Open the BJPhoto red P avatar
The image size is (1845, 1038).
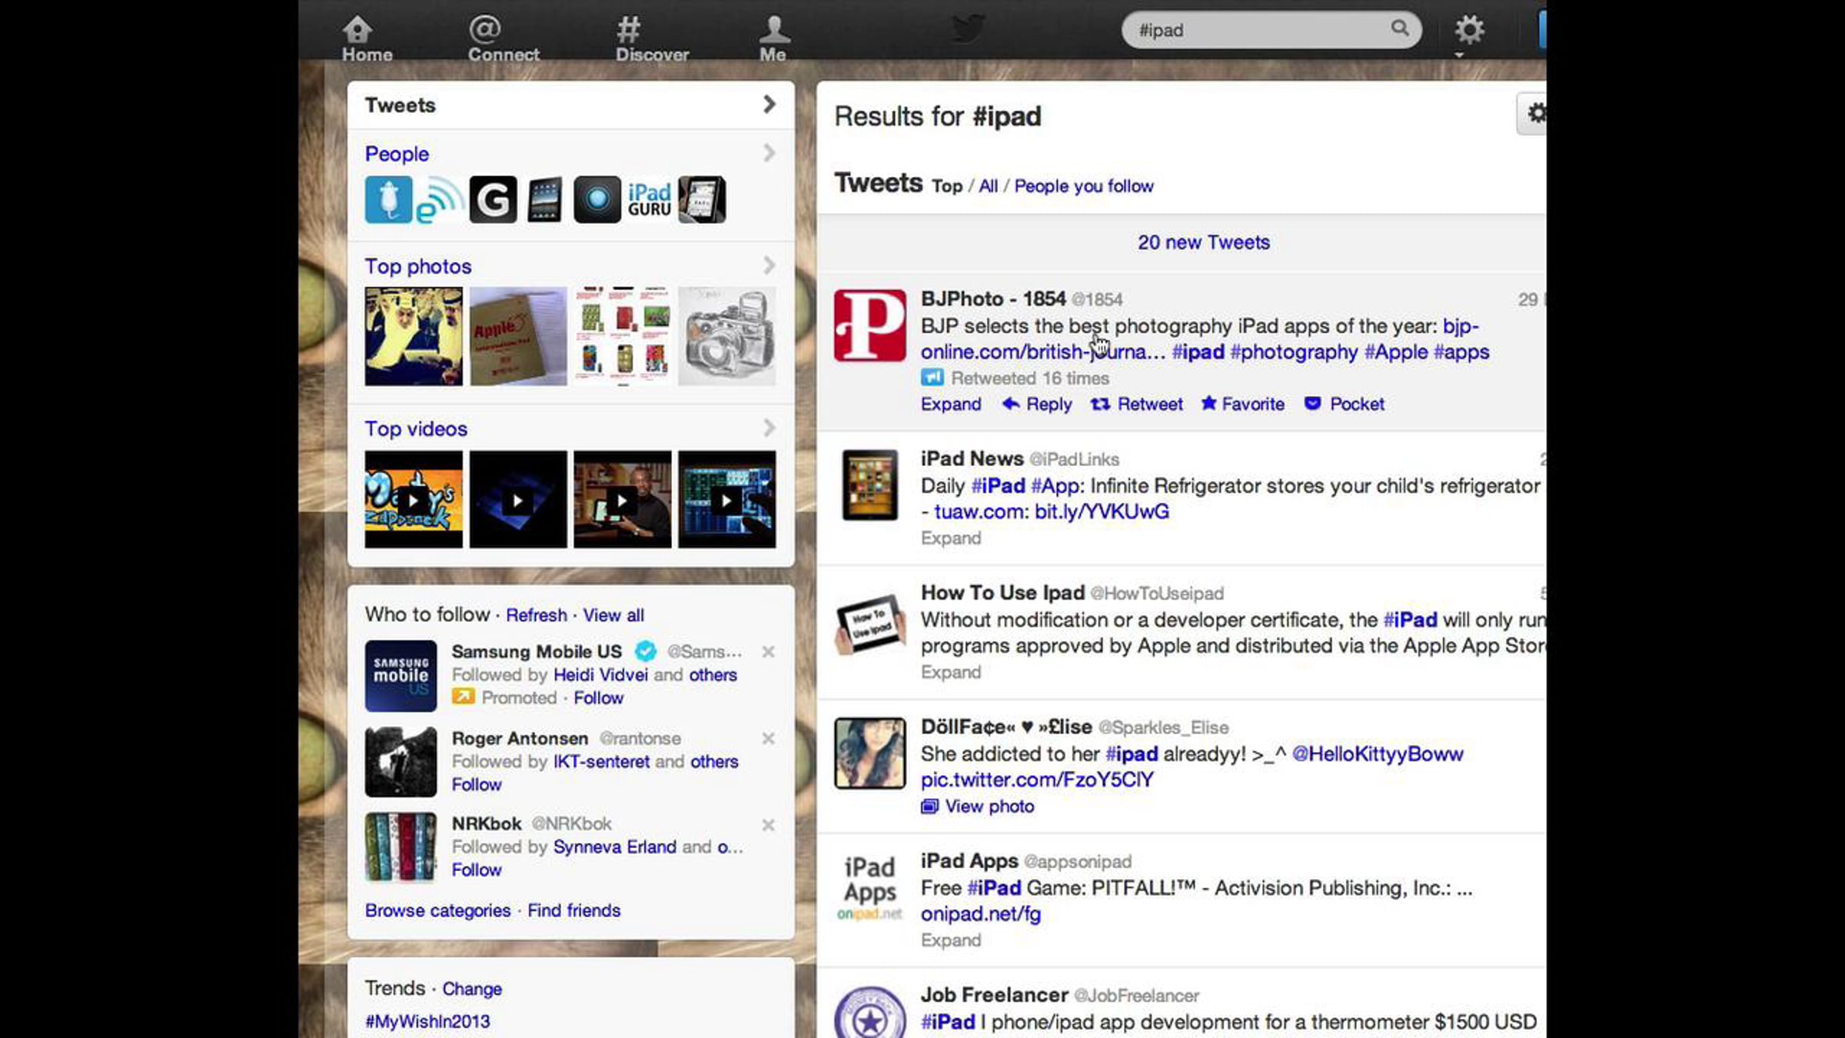click(x=870, y=325)
